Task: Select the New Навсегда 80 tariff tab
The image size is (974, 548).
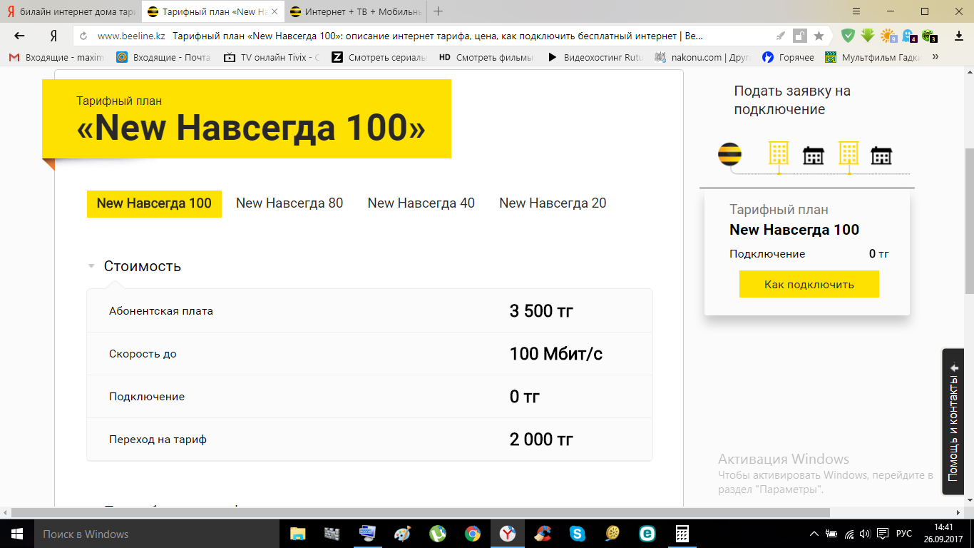Action: pyautogui.click(x=289, y=203)
